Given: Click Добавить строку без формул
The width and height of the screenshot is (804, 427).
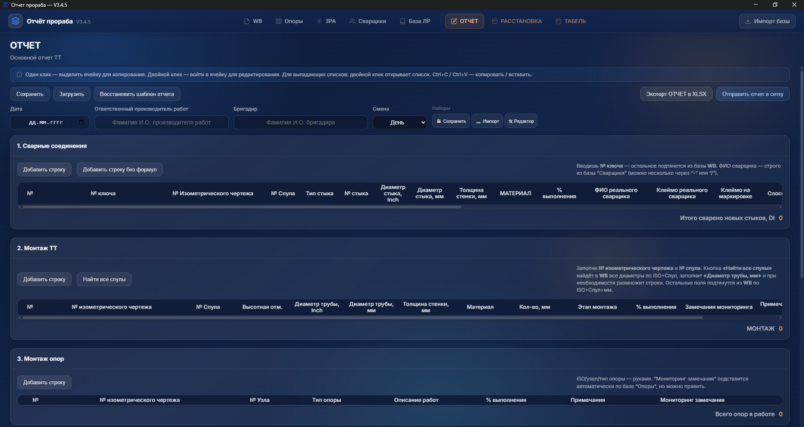Looking at the screenshot, I should (x=119, y=170).
